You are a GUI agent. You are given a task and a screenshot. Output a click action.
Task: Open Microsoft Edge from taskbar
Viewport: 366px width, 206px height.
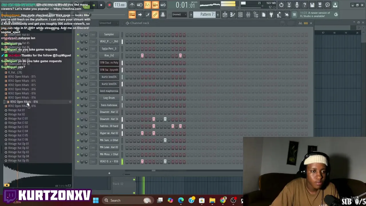tap(181, 200)
